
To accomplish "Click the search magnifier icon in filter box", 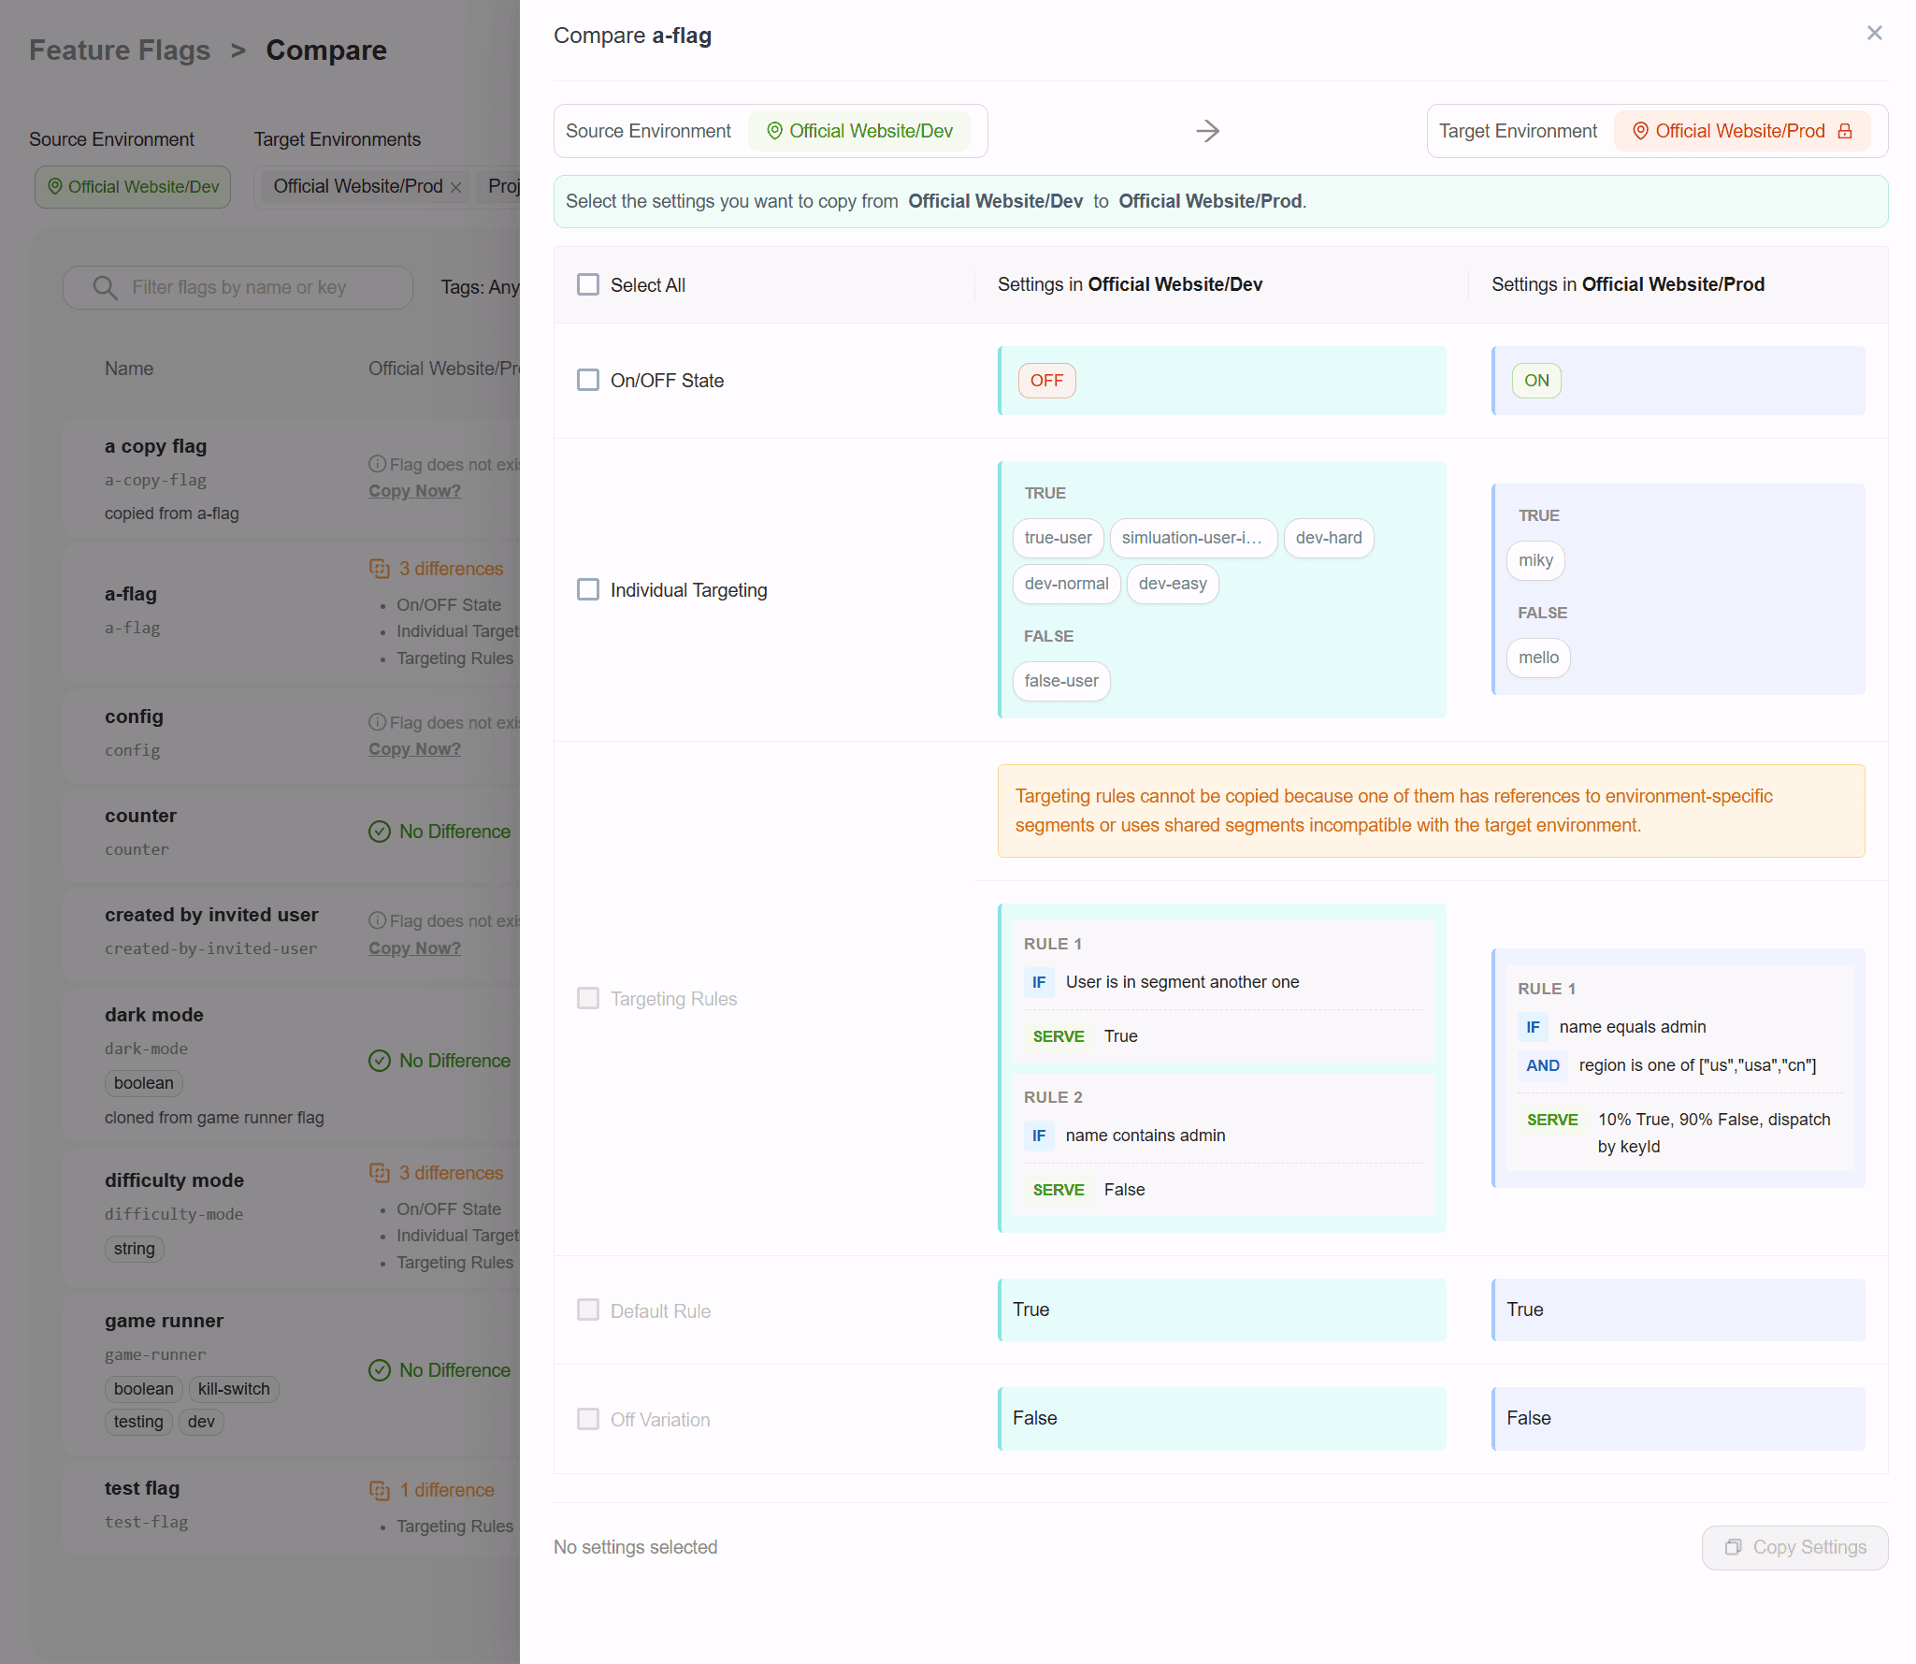I will pos(106,287).
